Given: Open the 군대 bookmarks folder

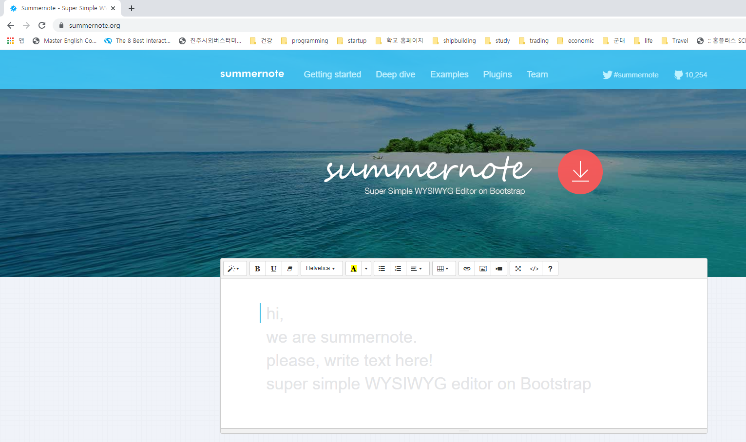Looking at the screenshot, I should 614,41.
